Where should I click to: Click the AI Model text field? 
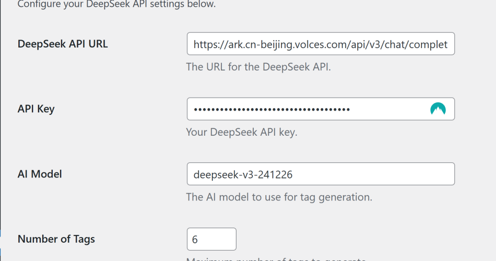[x=321, y=174]
